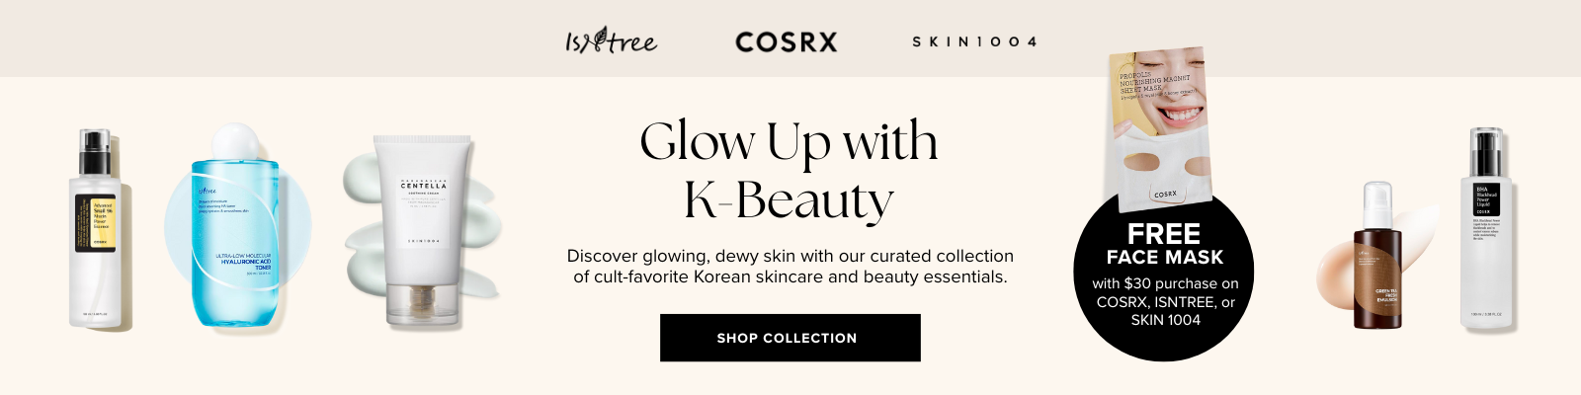The width and height of the screenshot is (1581, 395).
Task: Open the propolis sheet mask packet image
Action: (x=1159, y=128)
